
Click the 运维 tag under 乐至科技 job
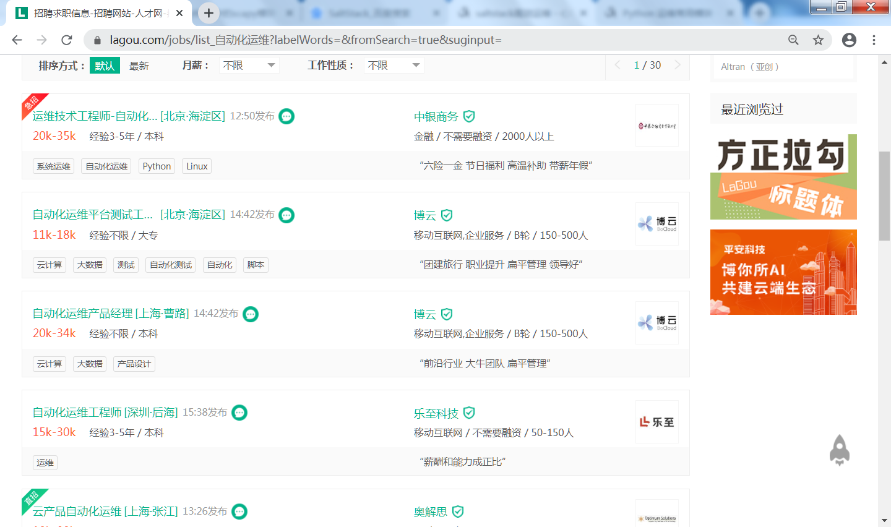tap(45, 463)
